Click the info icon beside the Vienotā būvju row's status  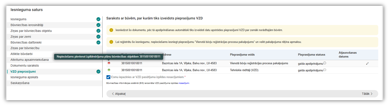point(324,63)
